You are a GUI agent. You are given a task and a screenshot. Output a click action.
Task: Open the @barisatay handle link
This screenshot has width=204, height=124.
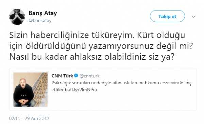coord(40,20)
